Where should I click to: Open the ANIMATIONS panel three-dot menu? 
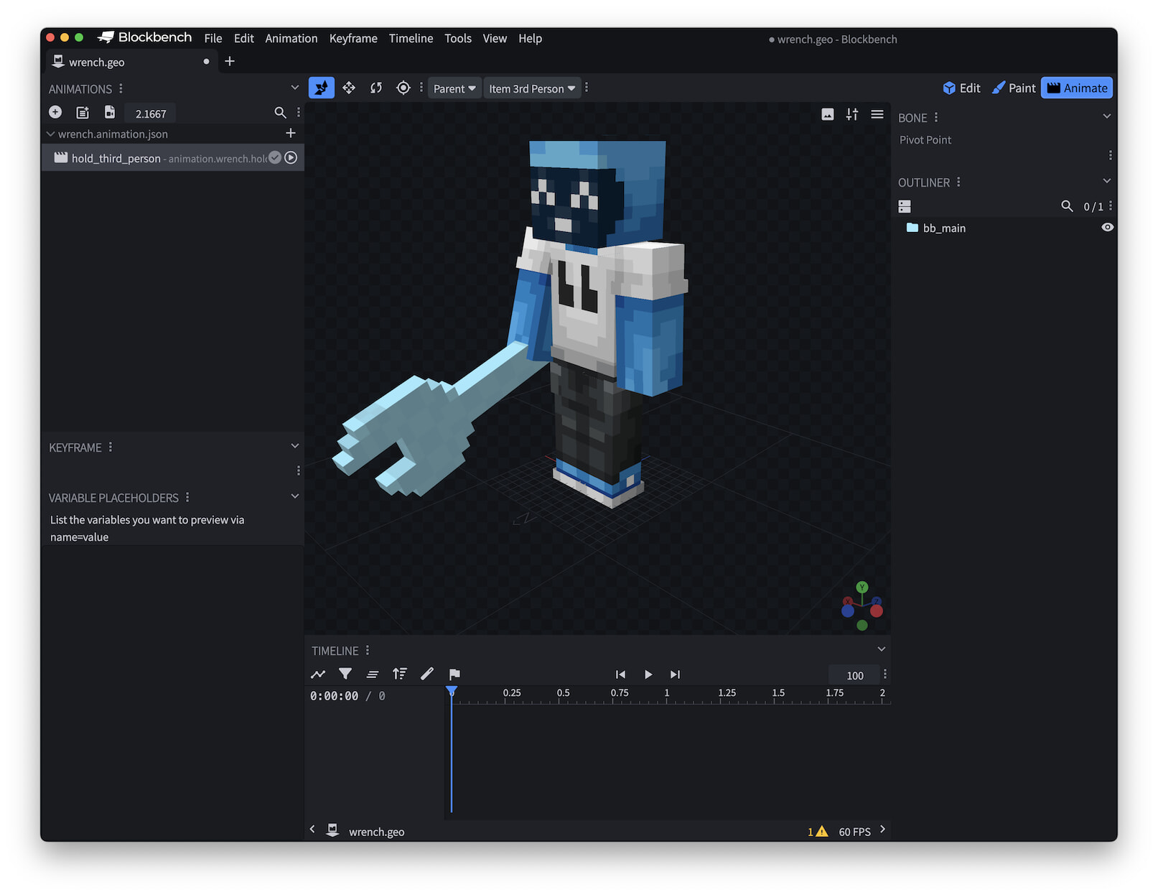coord(121,88)
